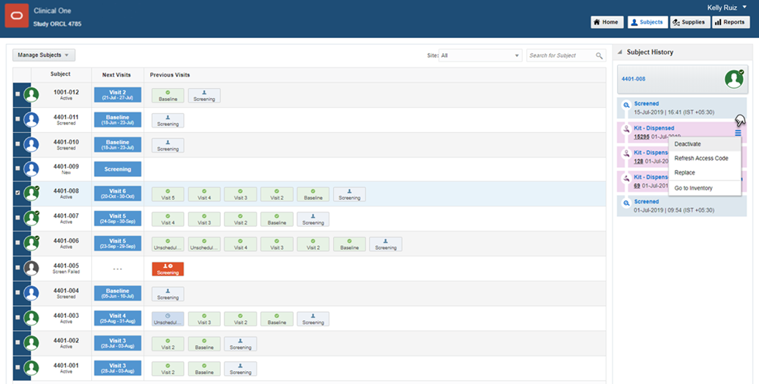
Task: Click the kit icon beside kit 128 entry
Action: [x=626, y=153]
